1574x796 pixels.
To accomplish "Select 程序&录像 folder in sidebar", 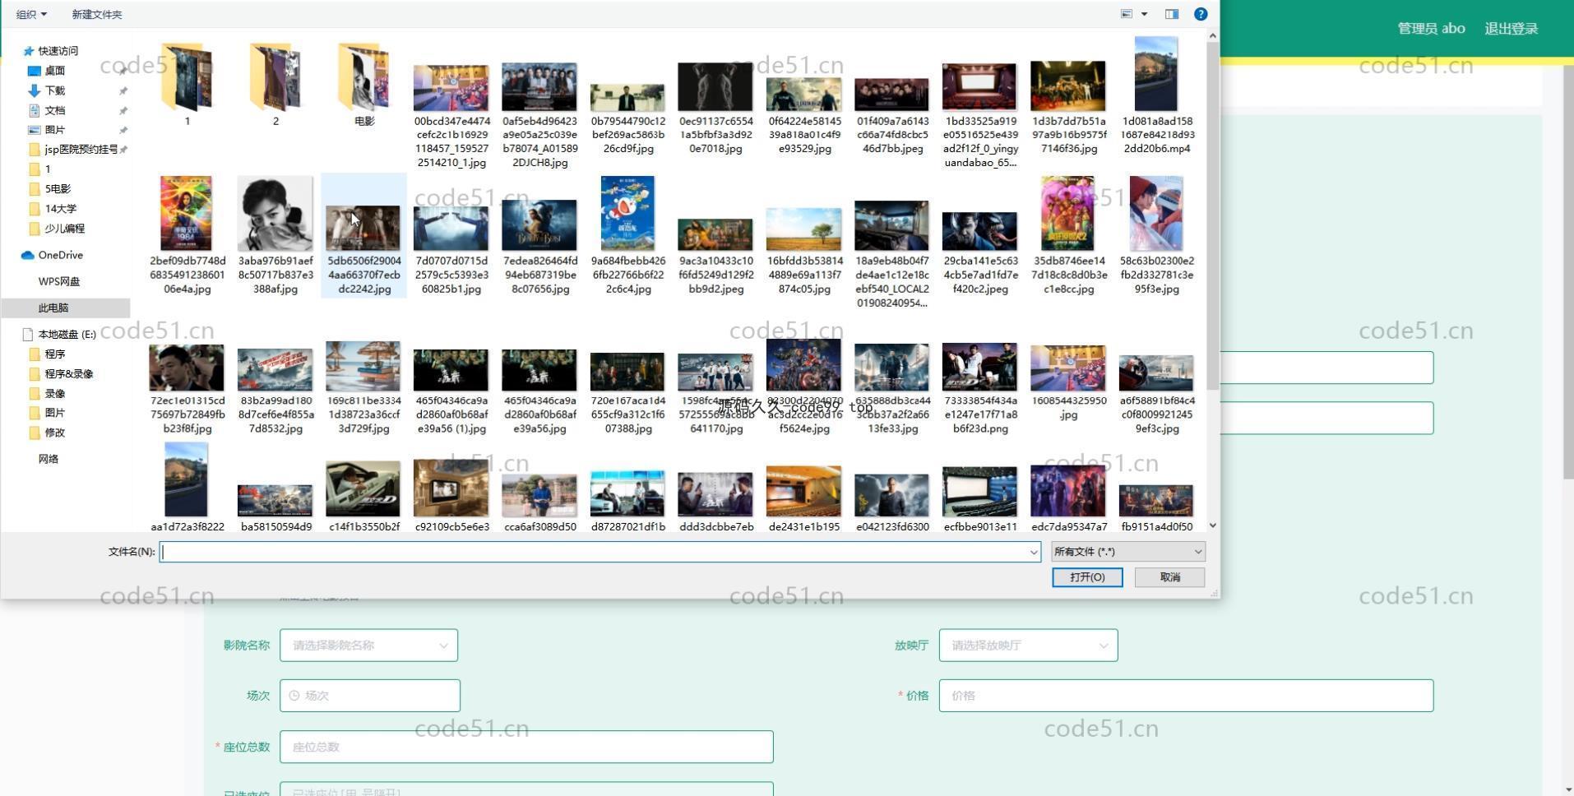I will click(x=68, y=373).
